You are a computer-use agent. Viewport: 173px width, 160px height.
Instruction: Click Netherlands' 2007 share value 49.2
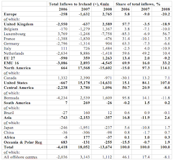146,53
